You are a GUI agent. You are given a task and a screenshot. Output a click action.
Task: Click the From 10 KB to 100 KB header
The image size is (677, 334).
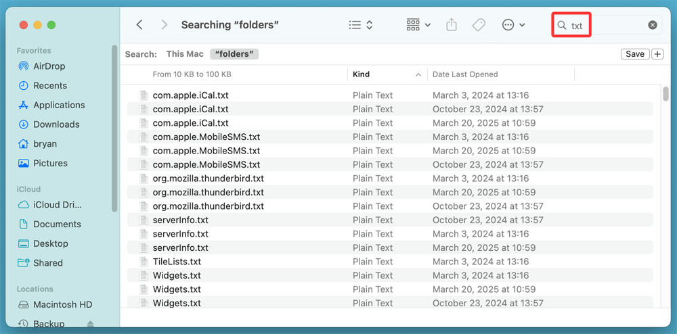click(192, 74)
